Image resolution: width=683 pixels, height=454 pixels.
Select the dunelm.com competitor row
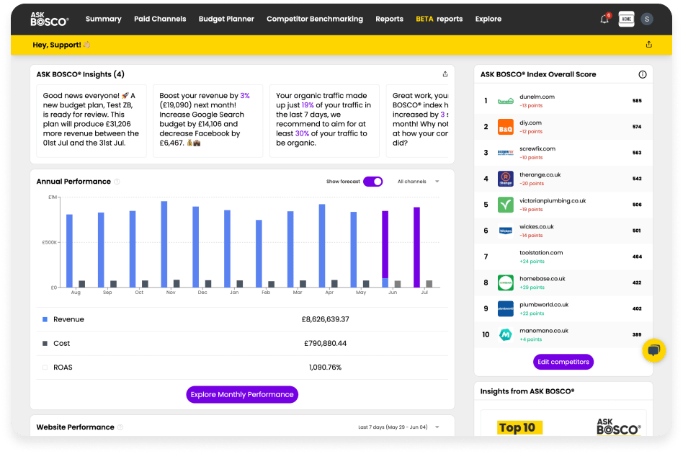pyautogui.click(x=563, y=101)
